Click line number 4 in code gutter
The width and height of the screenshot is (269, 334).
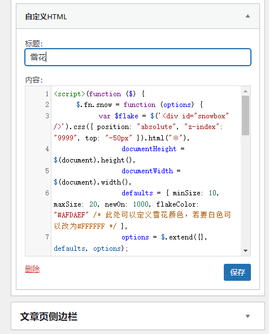[47, 149]
